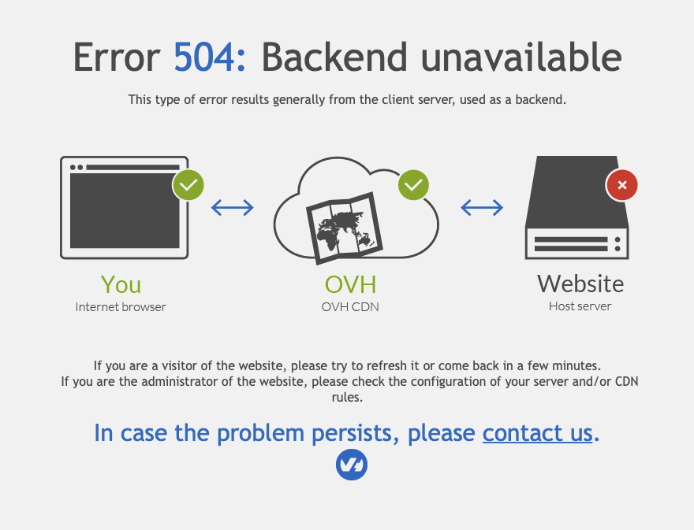The height and width of the screenshot is (530, 694).
Task: Click the blue arrow between OVH and Website
Action: pyautogui.click(x=482, y=207)
